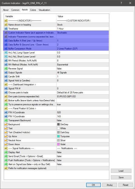Click the OK button
This screenshot has height=189, width=135.
93,185
